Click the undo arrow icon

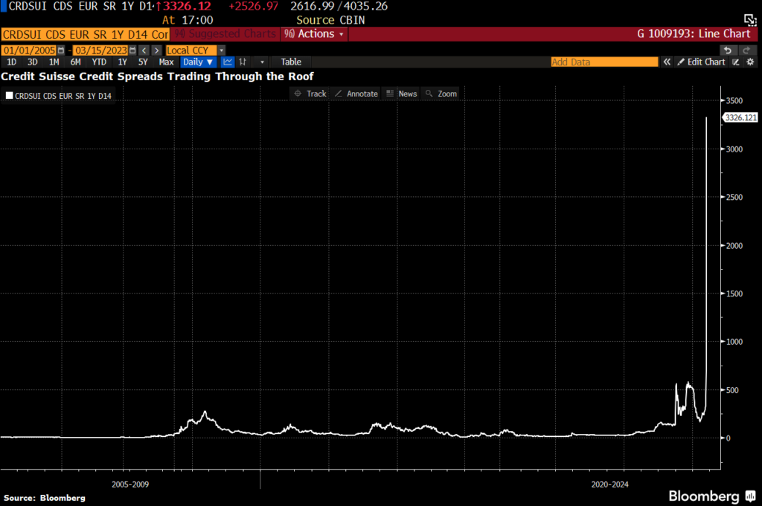tap(728, 50)
